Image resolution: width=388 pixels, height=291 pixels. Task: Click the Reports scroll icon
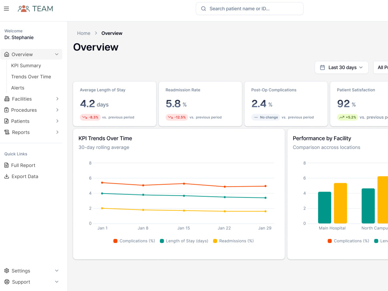7,132
